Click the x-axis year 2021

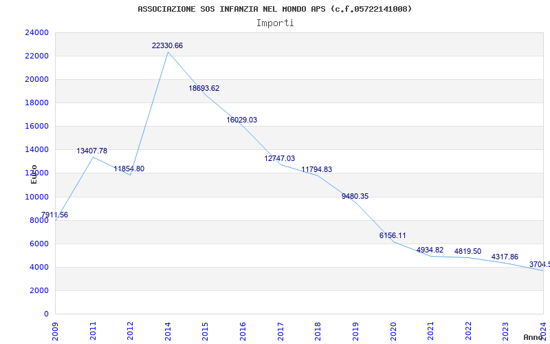pos(430,331)
